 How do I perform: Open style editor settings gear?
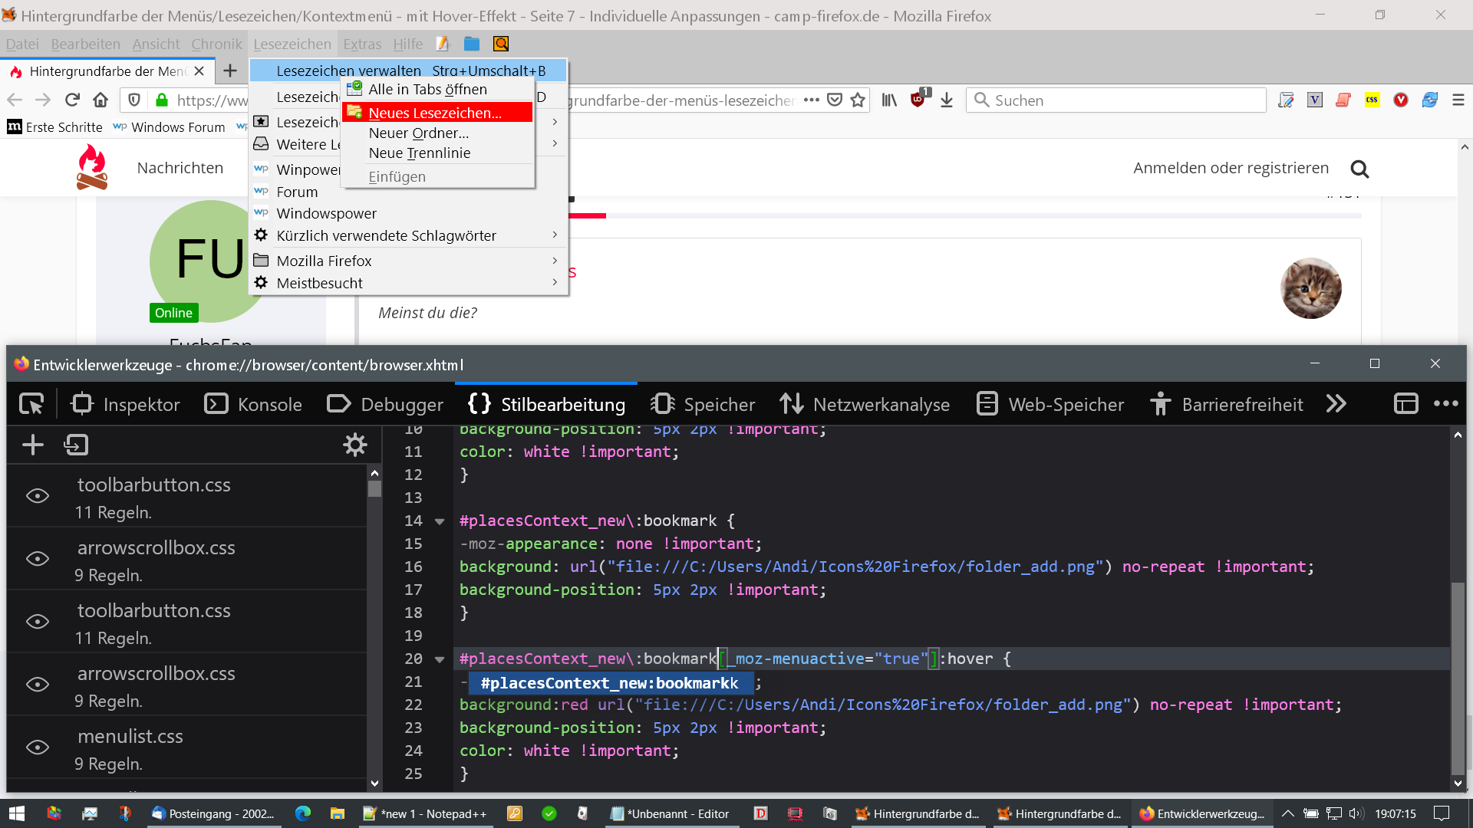354,445
